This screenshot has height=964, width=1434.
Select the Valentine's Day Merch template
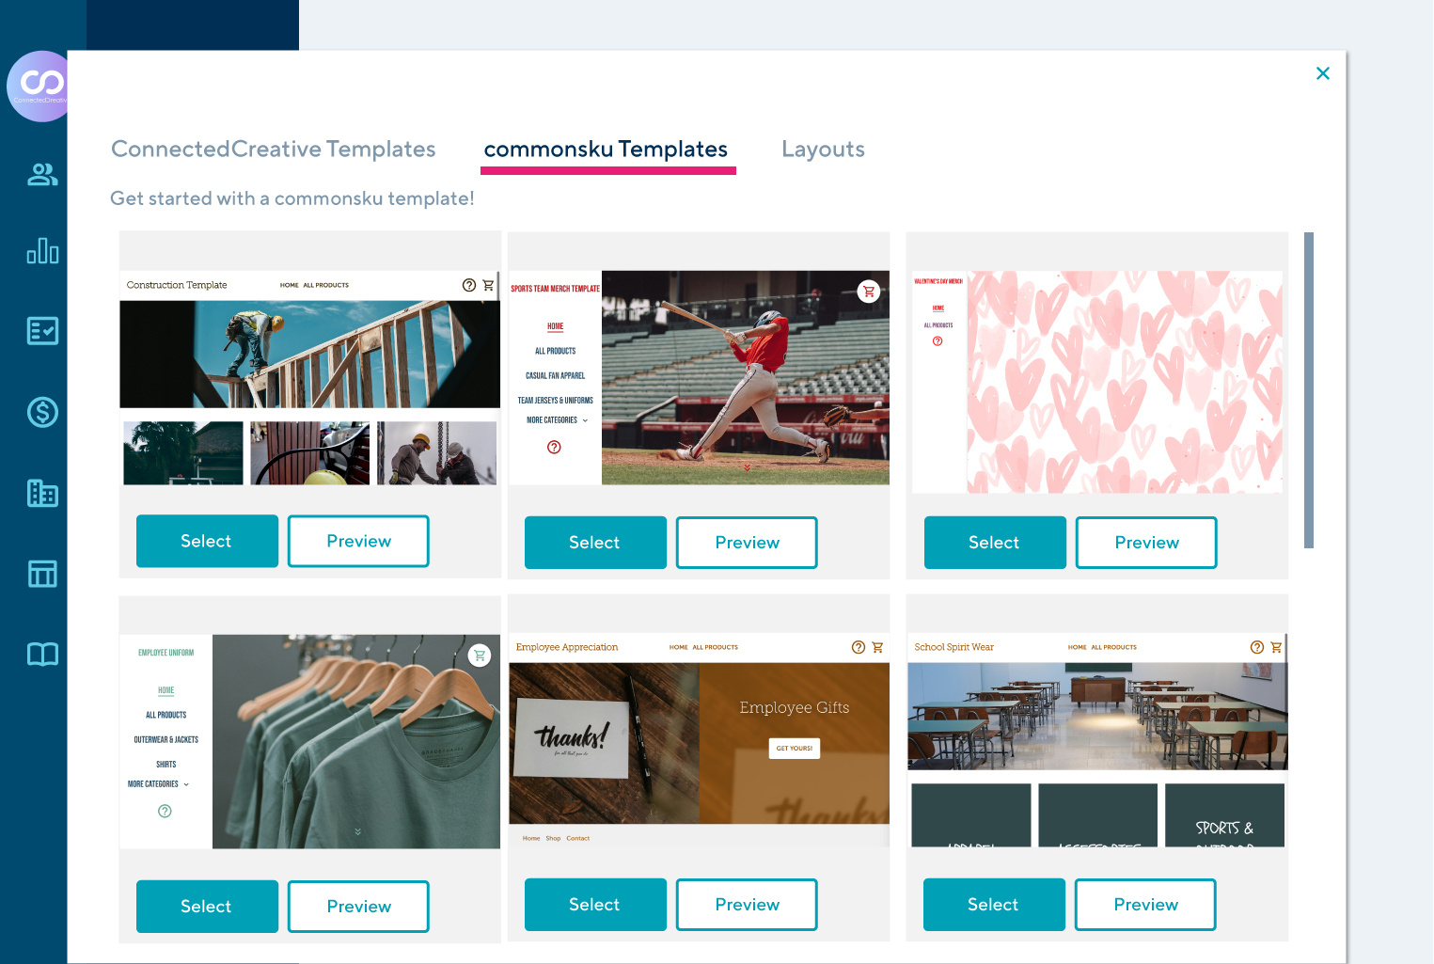coord(994,543)
